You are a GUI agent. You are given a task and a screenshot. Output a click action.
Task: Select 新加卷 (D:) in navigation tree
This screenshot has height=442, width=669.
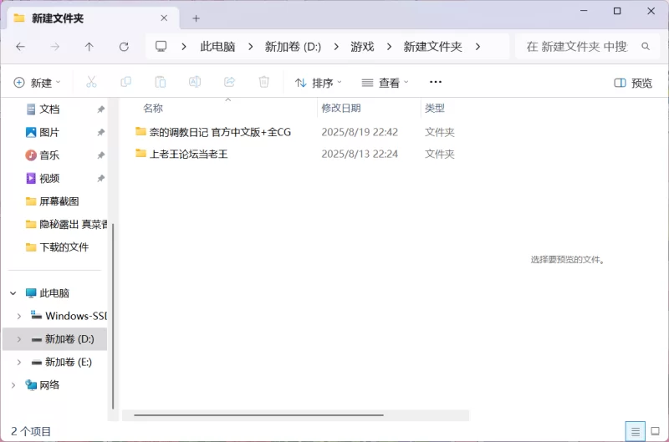pos(69,339)
